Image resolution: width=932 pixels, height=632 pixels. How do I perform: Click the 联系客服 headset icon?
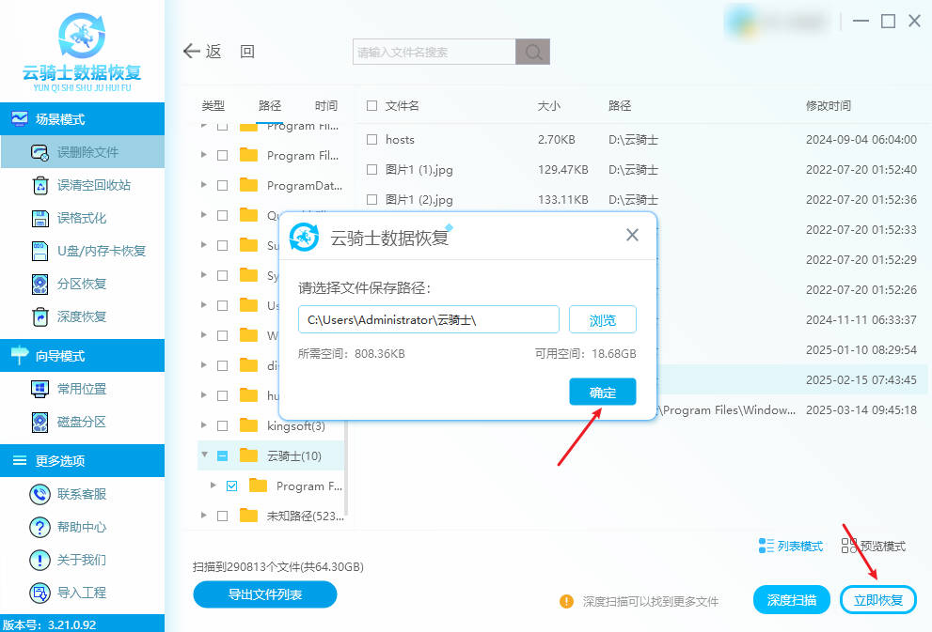coord(40,494)
